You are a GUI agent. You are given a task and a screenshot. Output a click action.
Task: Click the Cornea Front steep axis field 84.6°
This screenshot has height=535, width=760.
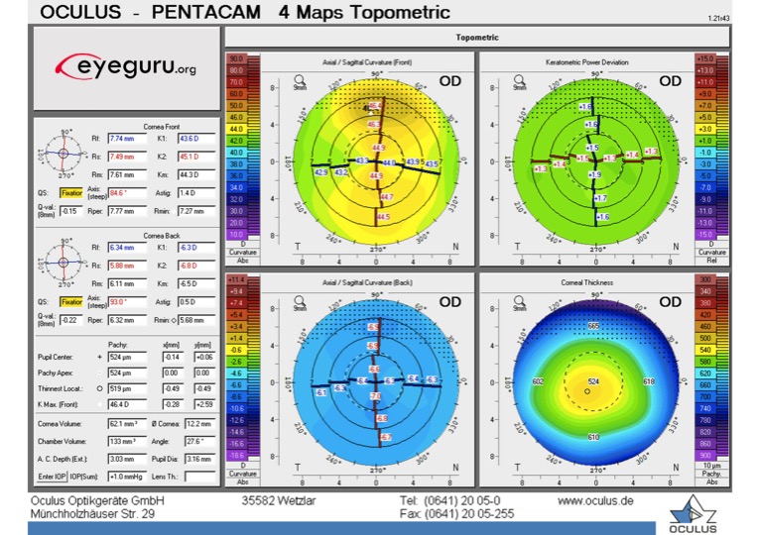127,192
